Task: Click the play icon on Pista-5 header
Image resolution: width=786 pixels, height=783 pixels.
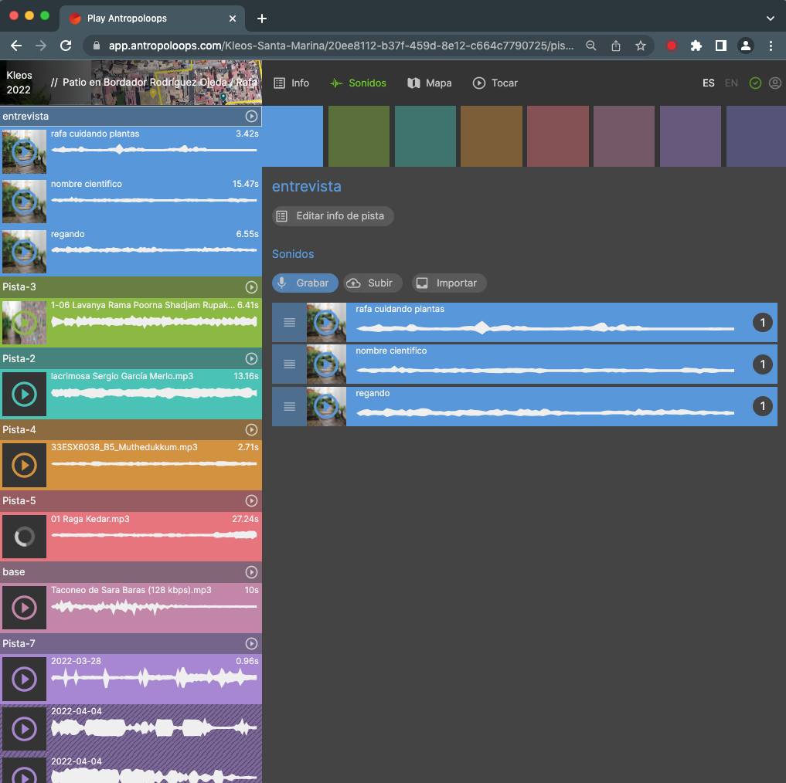Action: 251,501
